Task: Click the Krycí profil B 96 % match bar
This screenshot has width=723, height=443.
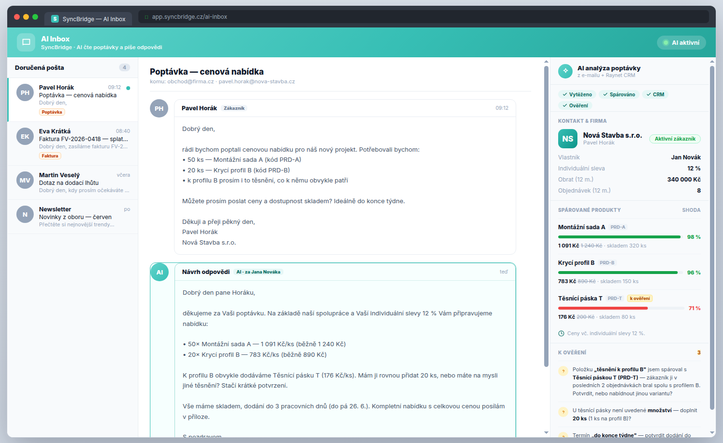Action: (x=621, y=273)
